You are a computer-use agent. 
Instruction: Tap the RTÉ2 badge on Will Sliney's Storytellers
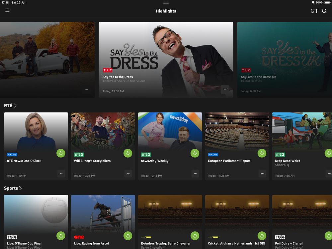[x=79, y=155]
